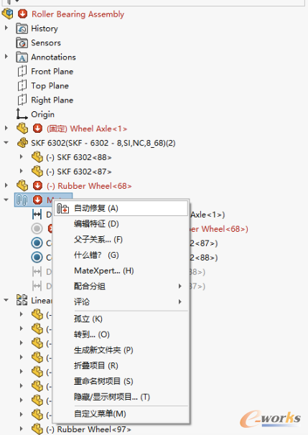This screenshot has height=435, width=308.
Task: Click the Linear pattern feature icon
Action: tap(22, 300)
